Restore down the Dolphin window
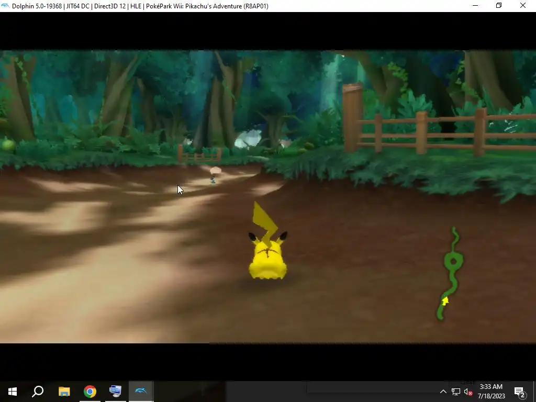The width and height of the screenshot is (536, 402). (x=499, y=6)
